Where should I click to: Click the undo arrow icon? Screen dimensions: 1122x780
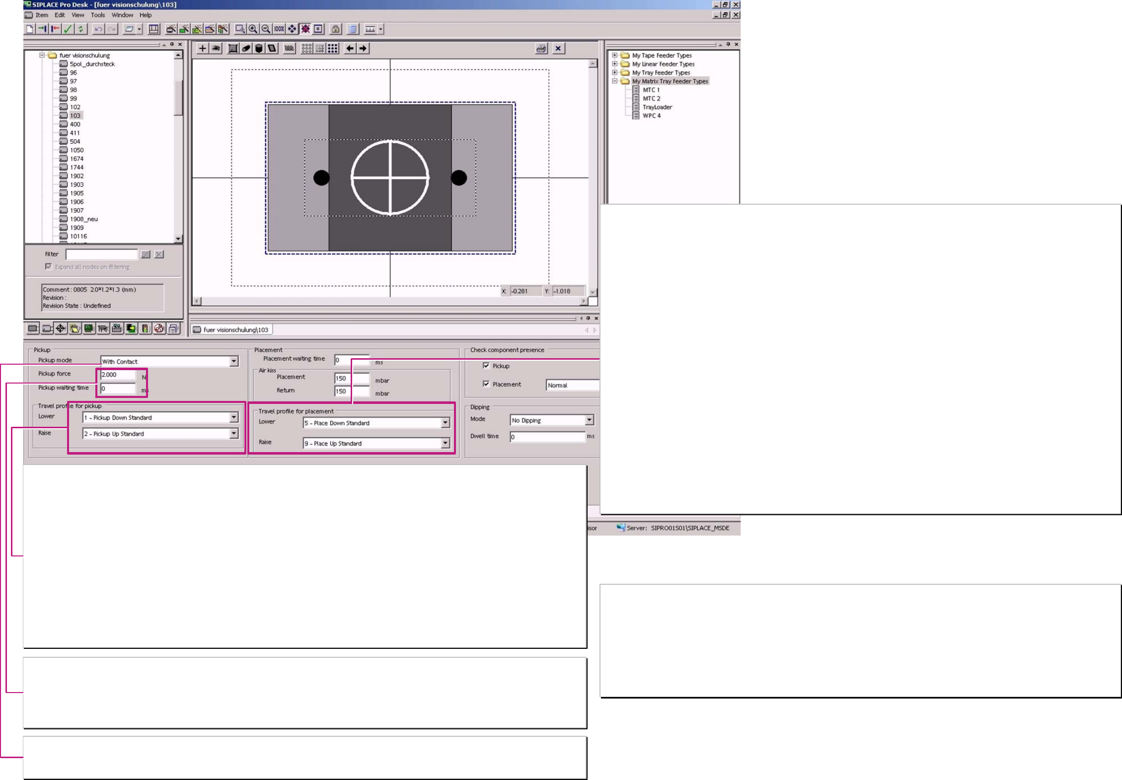(x=98, y=29)
